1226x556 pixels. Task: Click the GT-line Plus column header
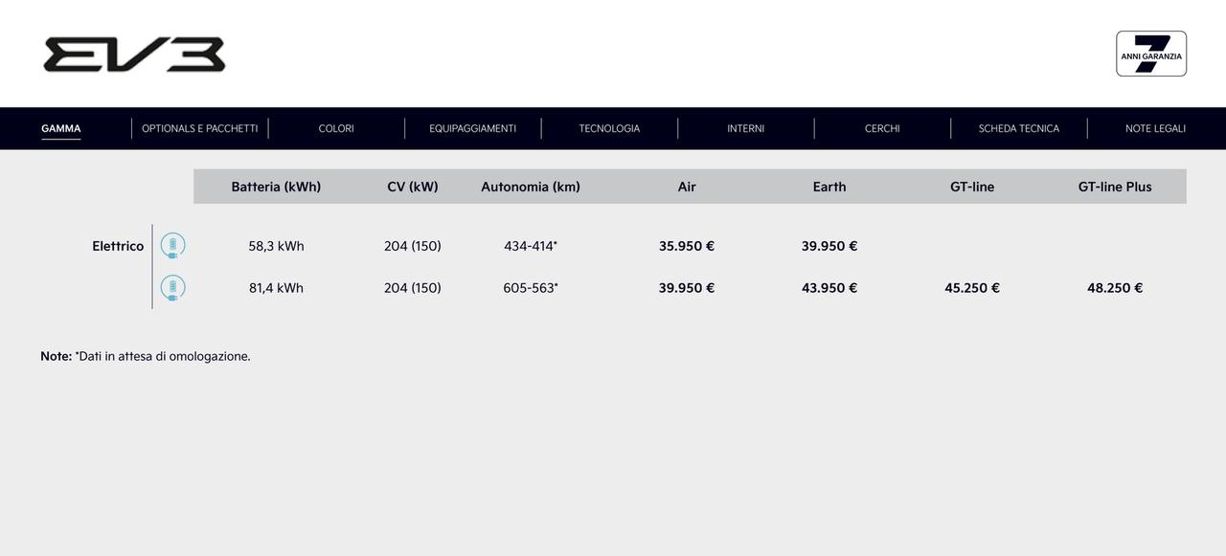pyautogui.click(x=1115, y=187)
